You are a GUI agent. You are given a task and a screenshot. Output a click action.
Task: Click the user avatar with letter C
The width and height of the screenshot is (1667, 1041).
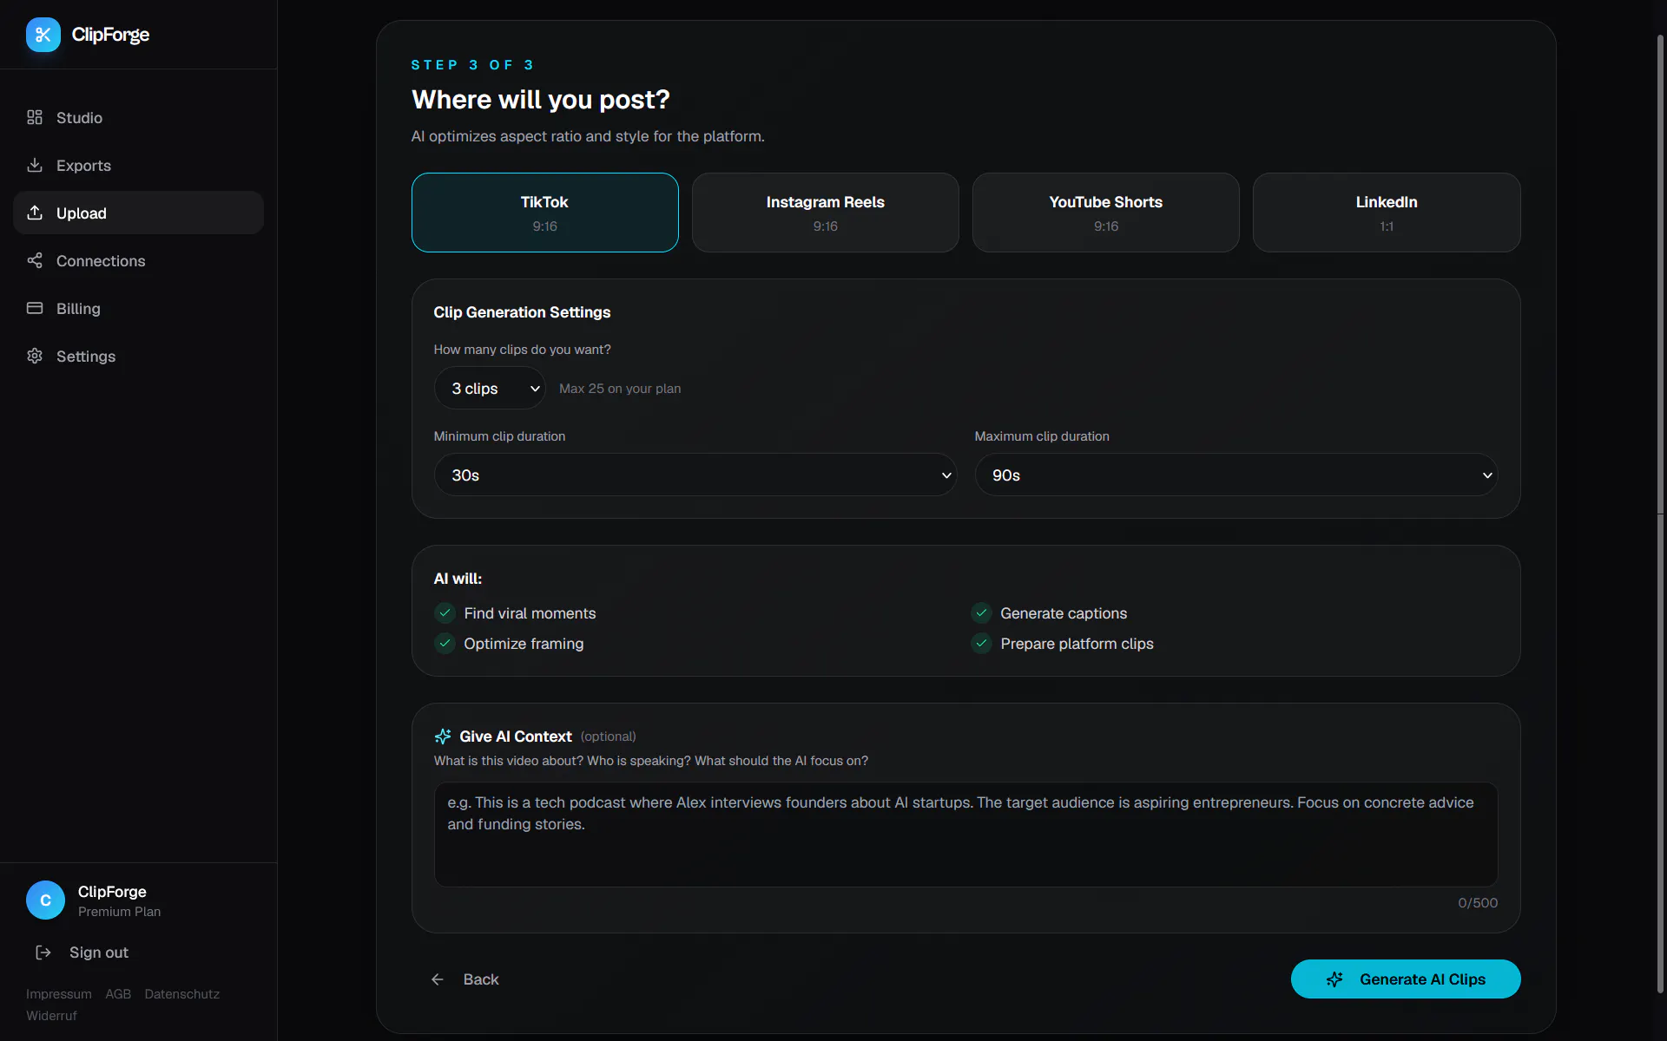point(45,900)
